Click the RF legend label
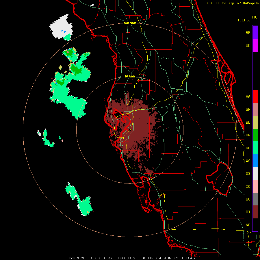The width and height of the screenshot is (260, 260). 248,32
